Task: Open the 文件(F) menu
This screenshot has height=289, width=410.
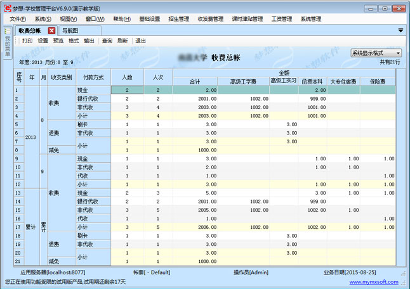Action: click(x=18, y=19)
